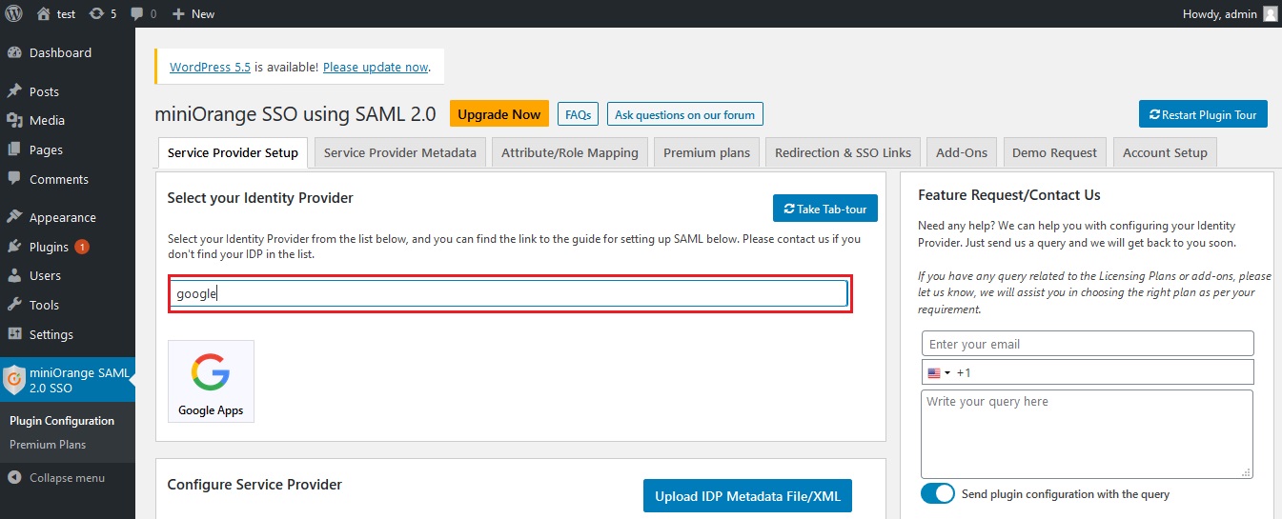
Task: Click the Please update now link
Action: pyautogui.click(x=376, y=67)
